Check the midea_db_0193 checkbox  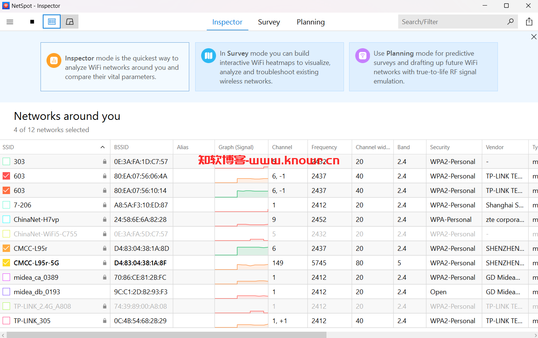pos(6,292)
